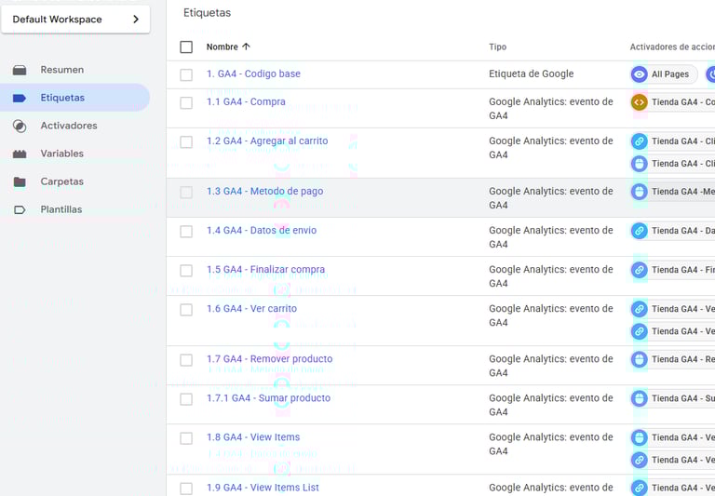Image resolution: width=715 pixels, height=496 pixels.
Task: Open tag 1.9 GA4 - View Items List
Action: 263,488
